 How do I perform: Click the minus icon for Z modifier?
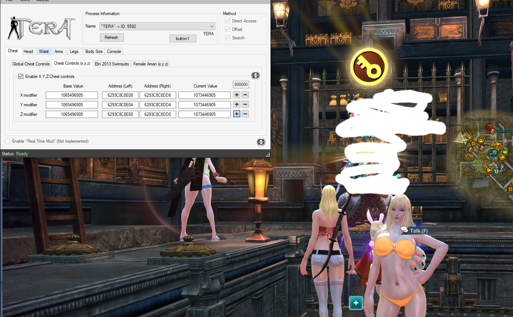pyautogui.click(x=245, y=114)
